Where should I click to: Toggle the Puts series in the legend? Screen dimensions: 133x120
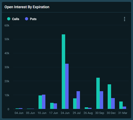coord(31,19)
